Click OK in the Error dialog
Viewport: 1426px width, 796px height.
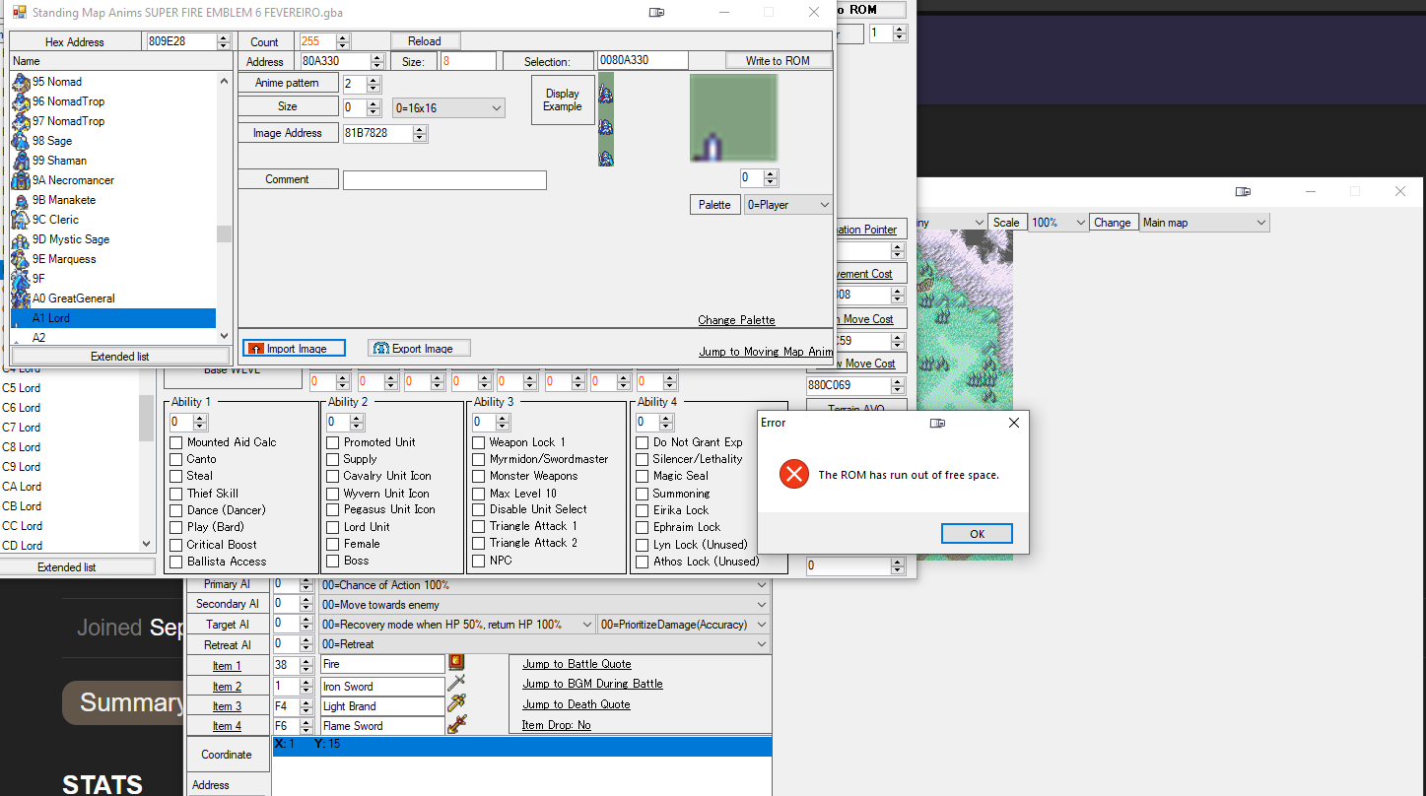coord(977,534)
